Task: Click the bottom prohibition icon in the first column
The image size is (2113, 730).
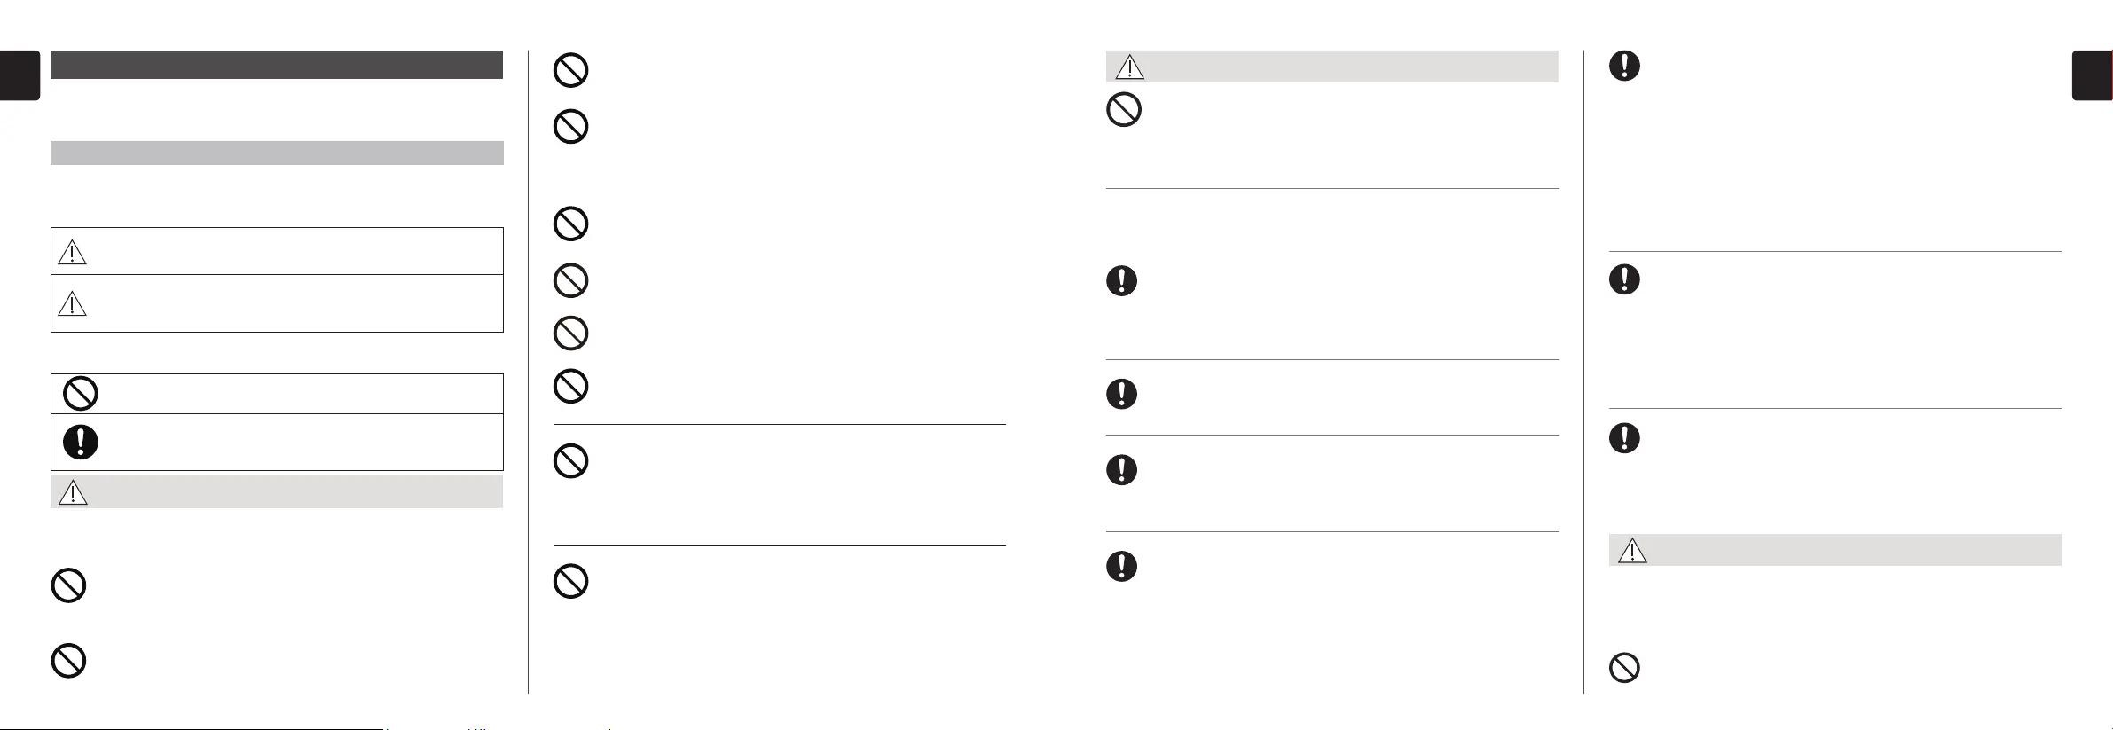Action: (68, 661)
